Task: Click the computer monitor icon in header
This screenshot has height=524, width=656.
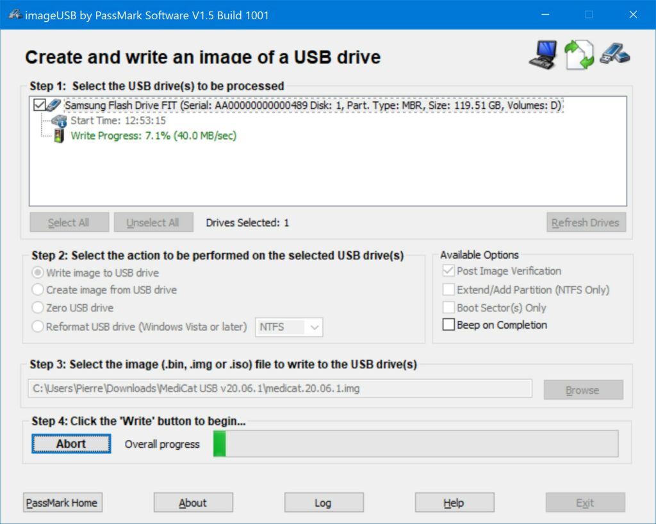Action: pyautogui.click(x=543, y=54)
